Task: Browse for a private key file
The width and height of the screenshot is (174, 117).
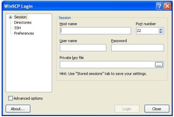Action: tap(159, 65)
